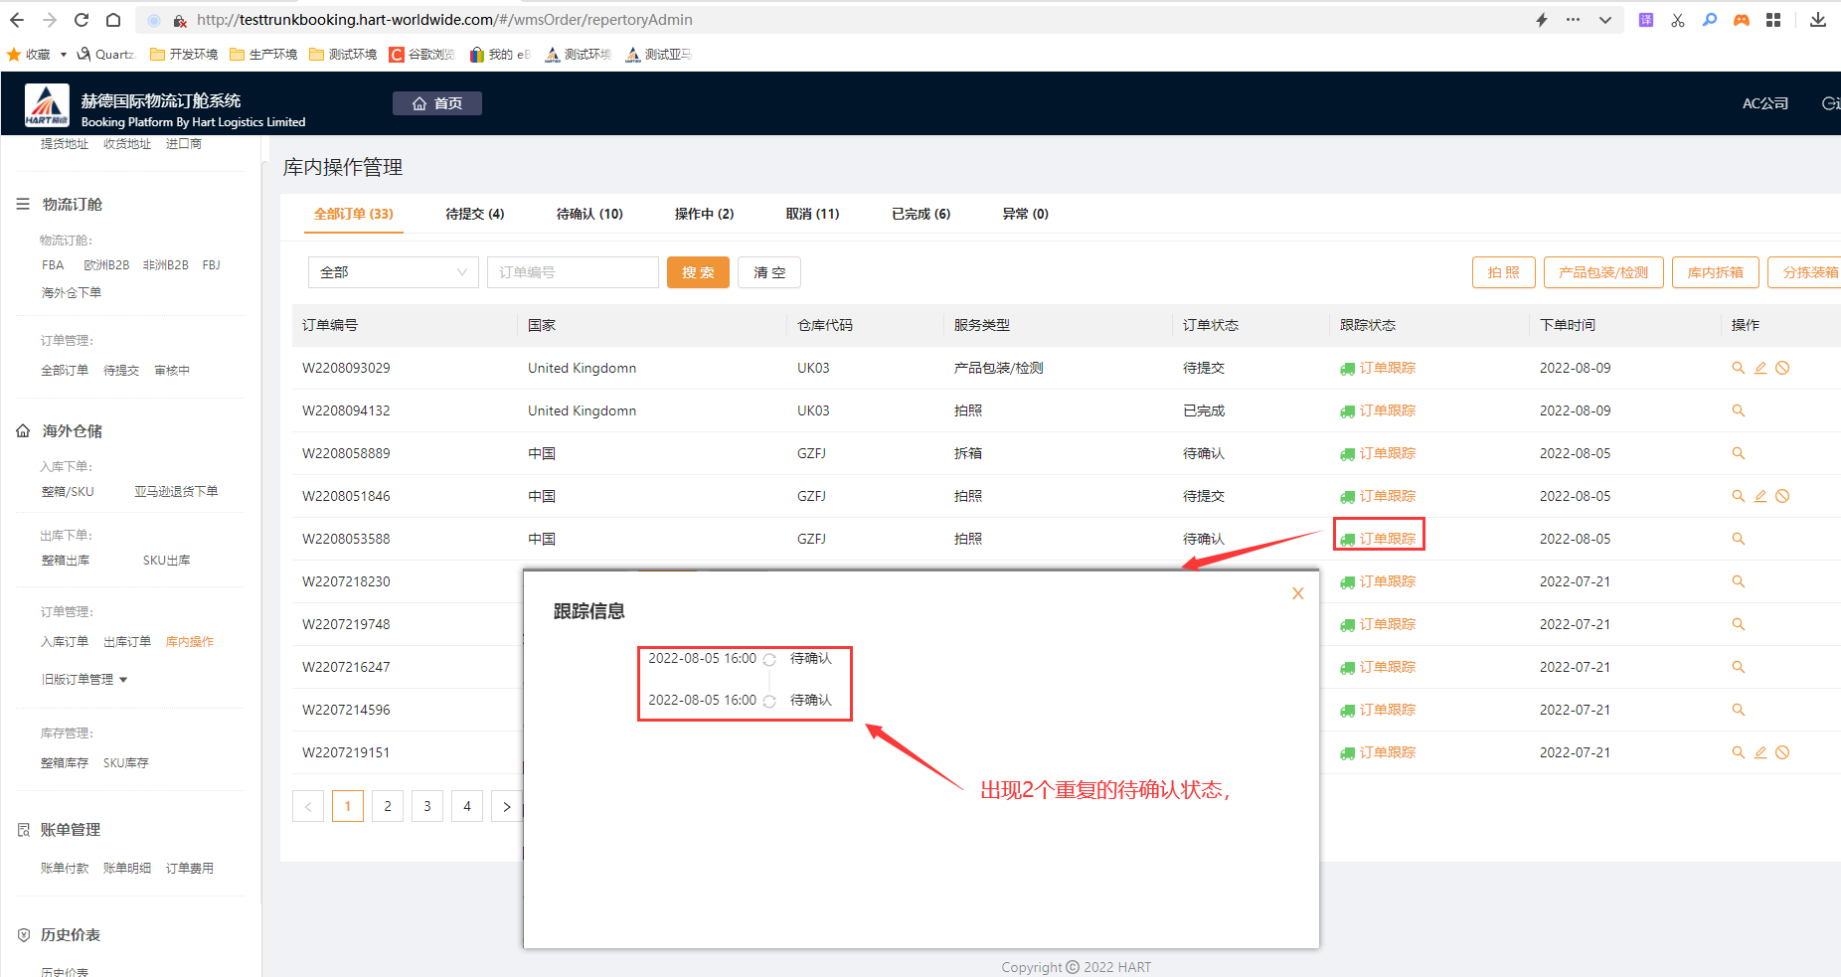Click the 订单编号 input field
Screen dimensions: 1841x977
tap(573, 272)
